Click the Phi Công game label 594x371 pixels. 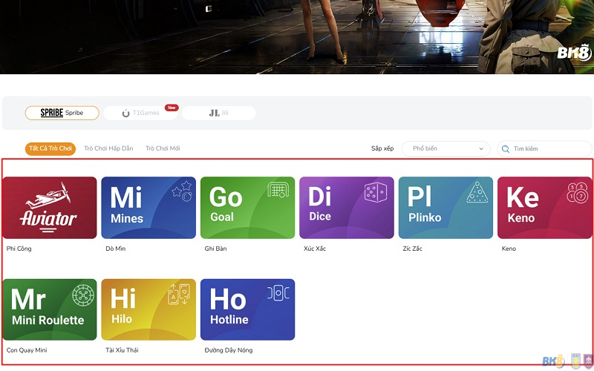click(x=19, y=249)
